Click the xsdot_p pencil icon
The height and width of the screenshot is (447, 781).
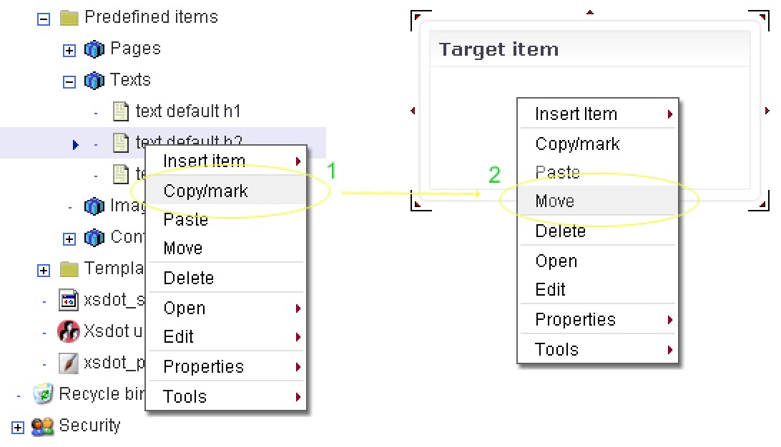click(x=69, y=363)
